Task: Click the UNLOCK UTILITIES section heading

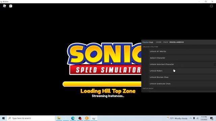Action: pyautogui.click(x=150, y=47)
